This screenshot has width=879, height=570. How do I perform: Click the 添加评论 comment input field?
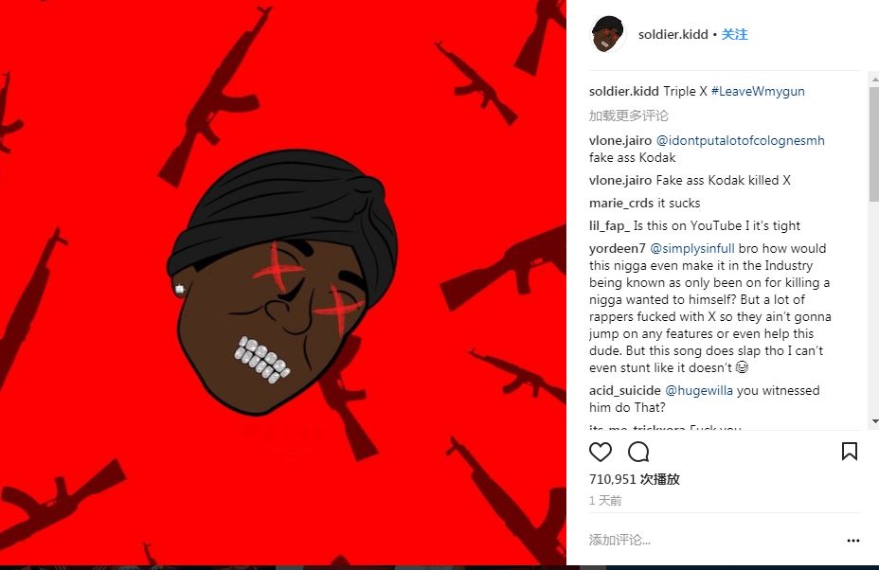(712, 541)
